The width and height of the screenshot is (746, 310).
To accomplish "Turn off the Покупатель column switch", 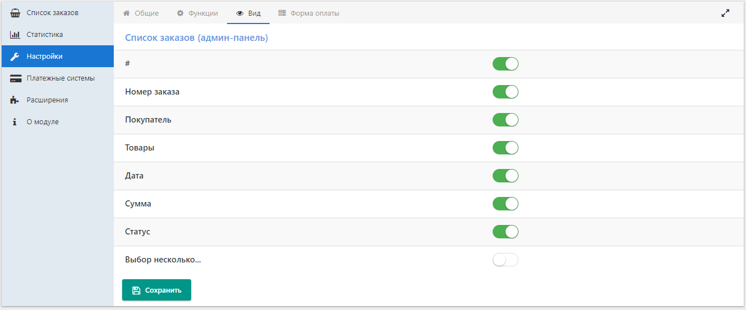I will (x=505, y=120).
